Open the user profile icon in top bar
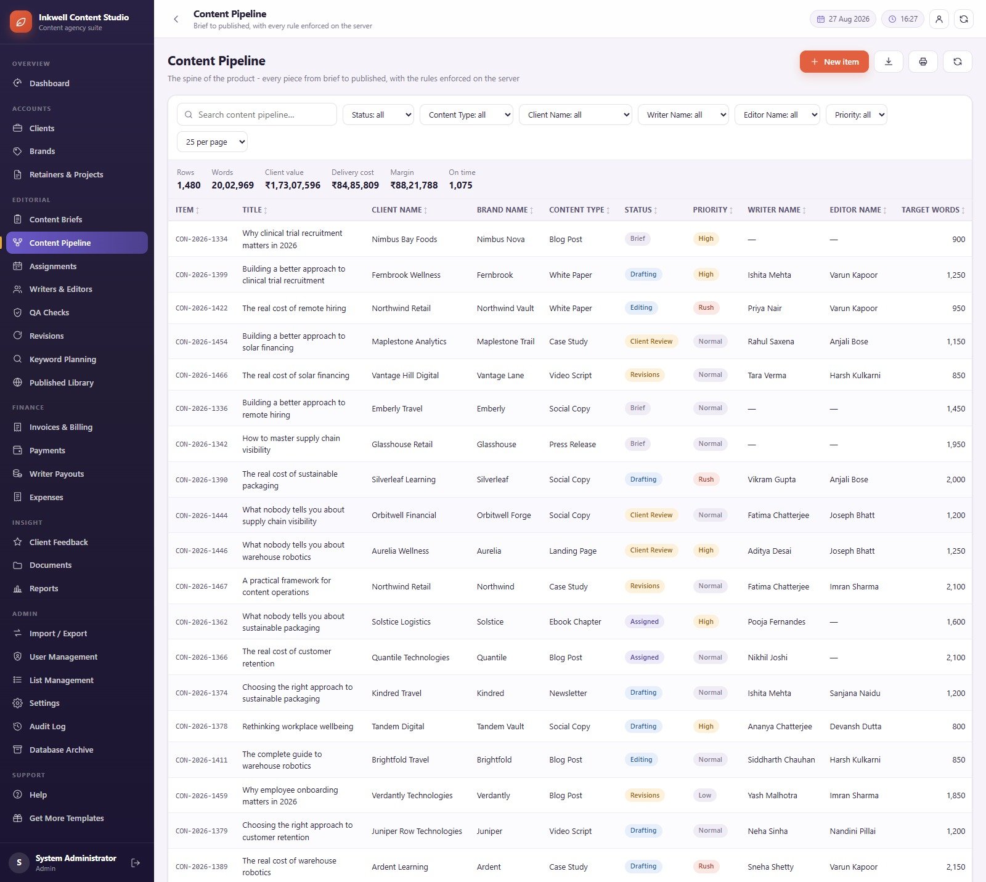 pyautogui.click(x=939, y=19)
